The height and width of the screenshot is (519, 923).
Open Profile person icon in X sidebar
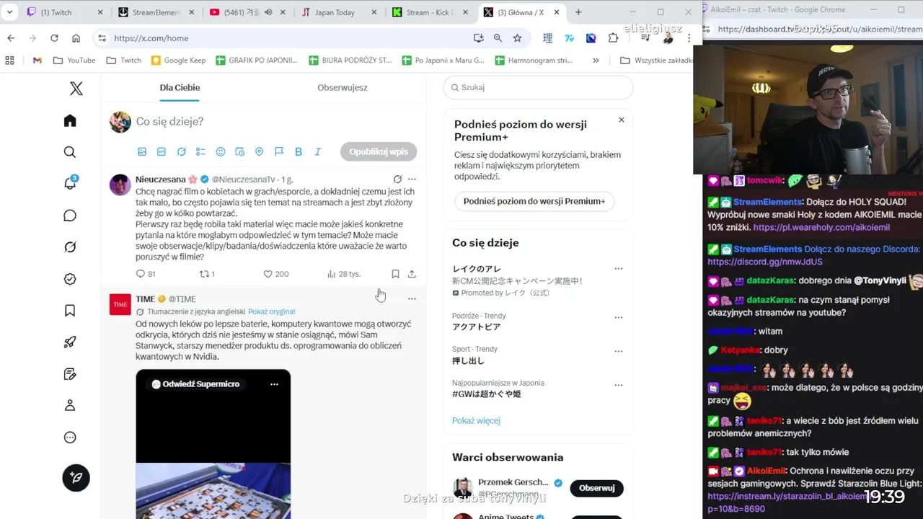(x=70, y=405)
